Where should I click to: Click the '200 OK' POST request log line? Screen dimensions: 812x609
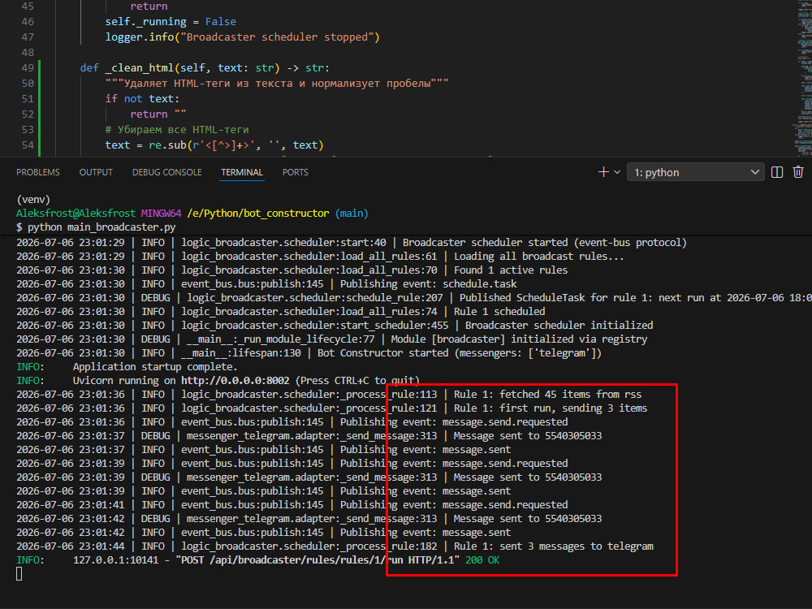coord(258,560)
